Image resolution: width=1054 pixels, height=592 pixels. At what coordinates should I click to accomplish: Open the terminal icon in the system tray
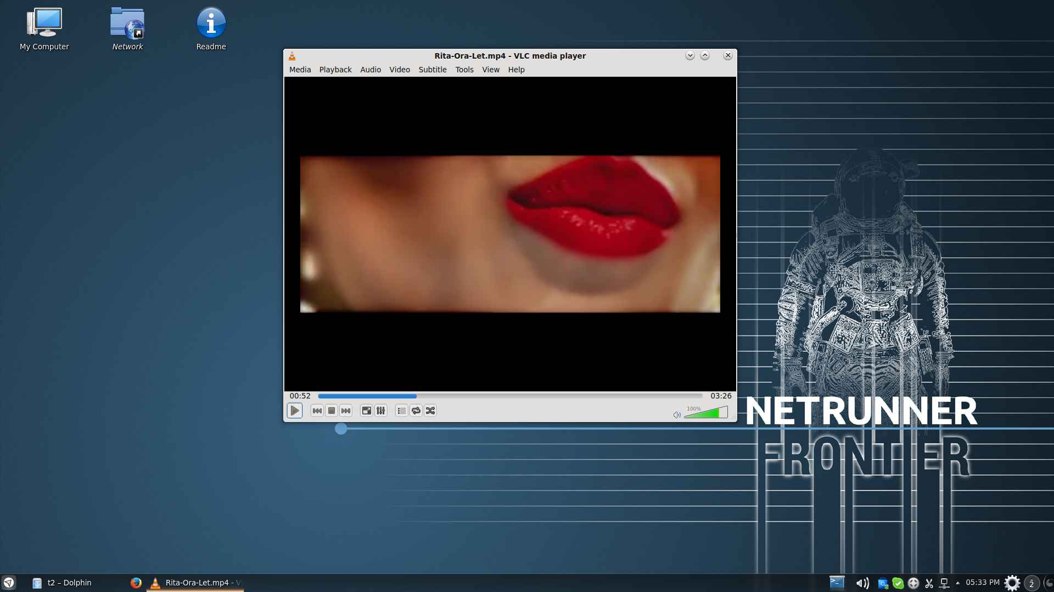click(x=837, y=582)
